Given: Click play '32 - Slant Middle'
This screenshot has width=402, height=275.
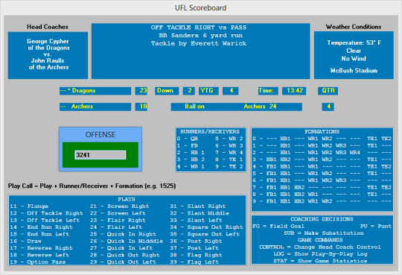Looking at the screenshot, I should (200, 213).
